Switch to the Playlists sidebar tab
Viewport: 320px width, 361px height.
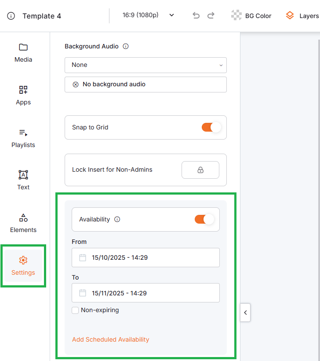pyautogui.click(x=23, y=138)
